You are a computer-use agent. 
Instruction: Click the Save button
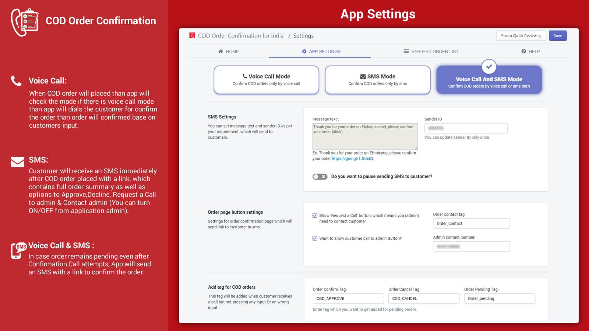click(558, 36)
